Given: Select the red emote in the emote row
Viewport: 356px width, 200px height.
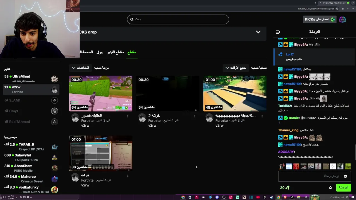Looking at the screenshot, I should click(296, 166).
